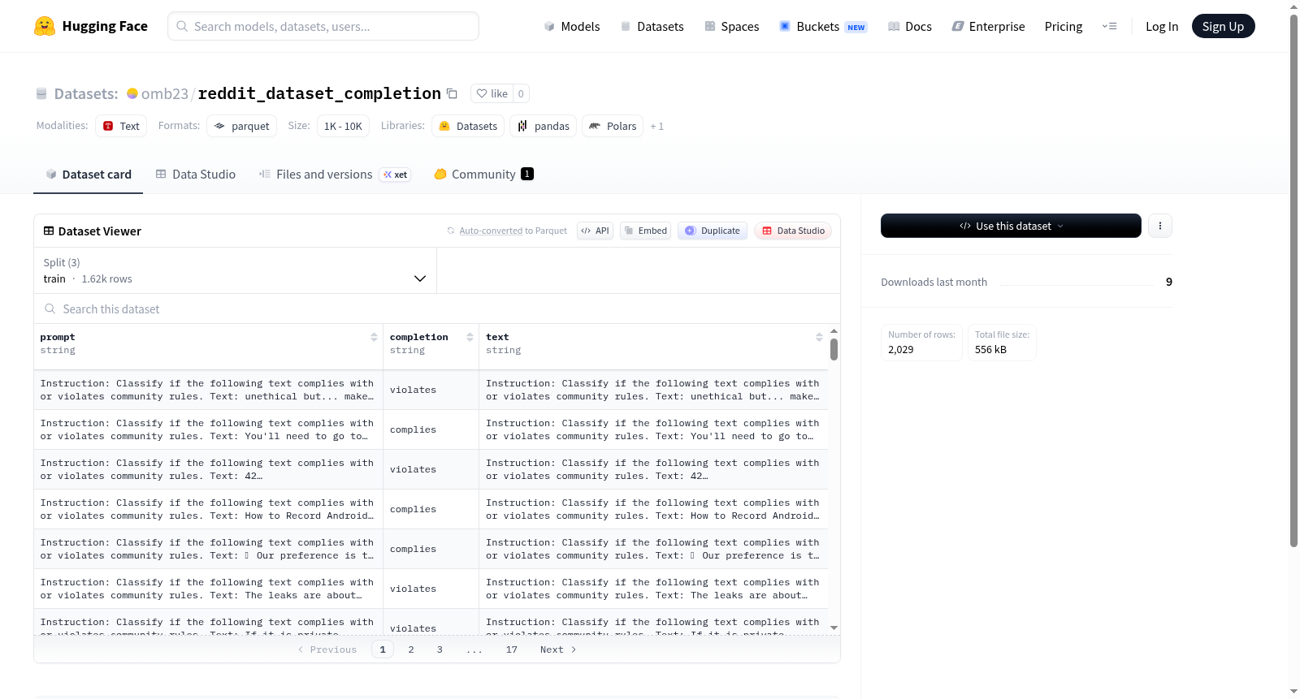Open the API button in viewer

coord(595,231)
